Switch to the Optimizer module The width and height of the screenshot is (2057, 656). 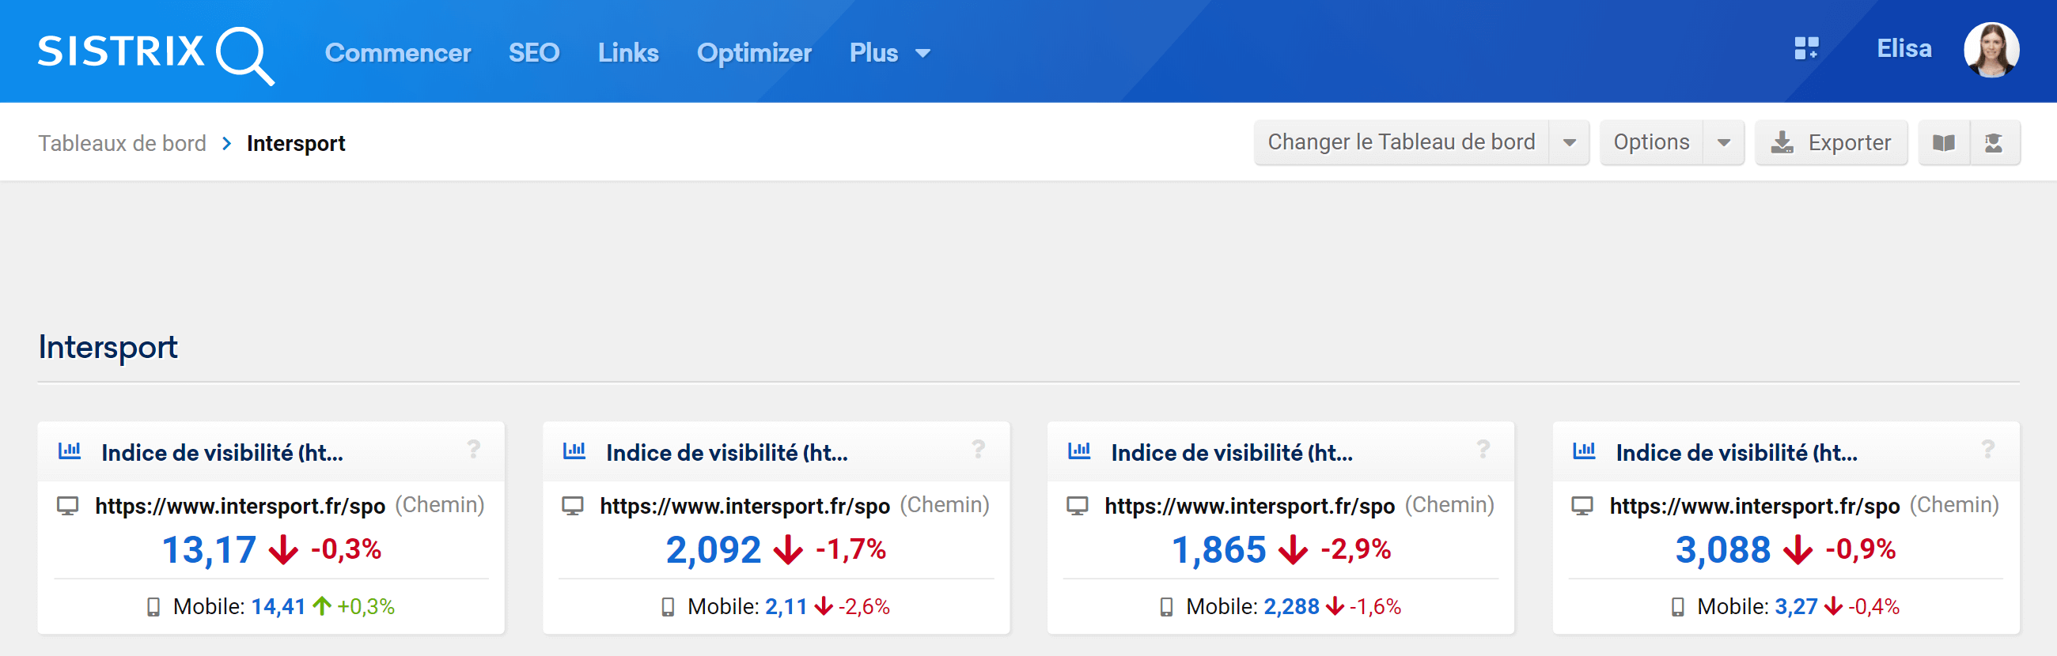click(754, 53)
